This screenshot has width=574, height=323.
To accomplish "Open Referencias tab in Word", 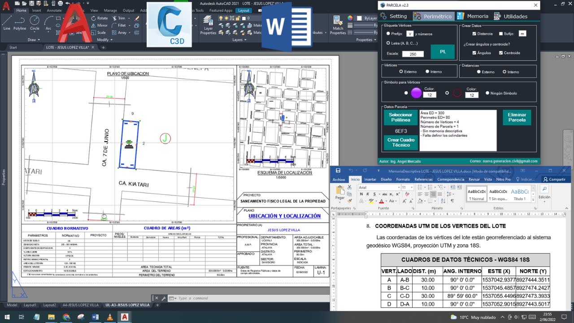I will [x=423, y=179].
